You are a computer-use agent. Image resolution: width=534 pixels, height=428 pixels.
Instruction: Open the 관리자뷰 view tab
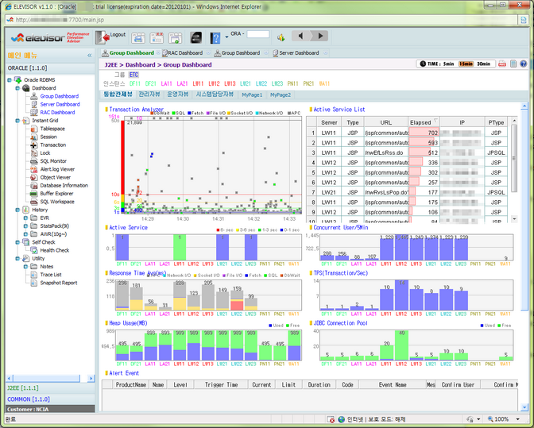click(x=149, y=94)
